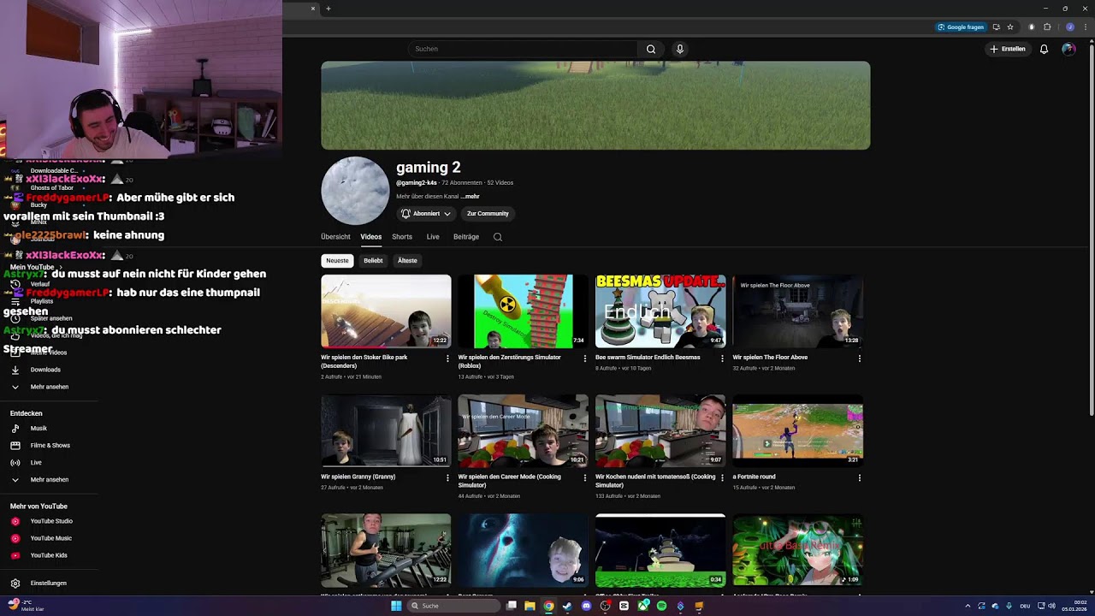Open a new browser tab
This screenshot has width=1095, height=616.
pyautogui.click(x=328, y=9)
